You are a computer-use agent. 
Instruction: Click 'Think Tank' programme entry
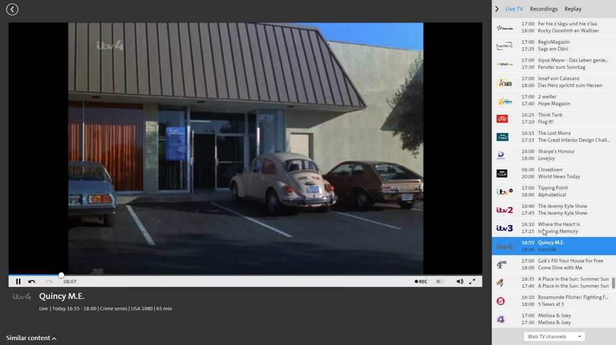[x=550, y=115]
